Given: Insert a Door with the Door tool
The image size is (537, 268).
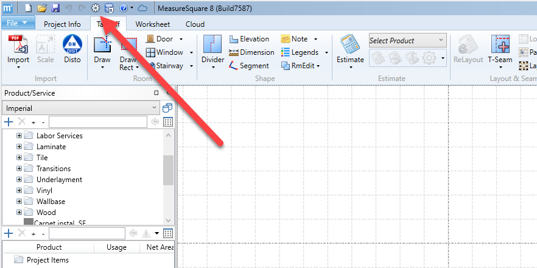Looking at the screenshot, I should click(160, 39).
